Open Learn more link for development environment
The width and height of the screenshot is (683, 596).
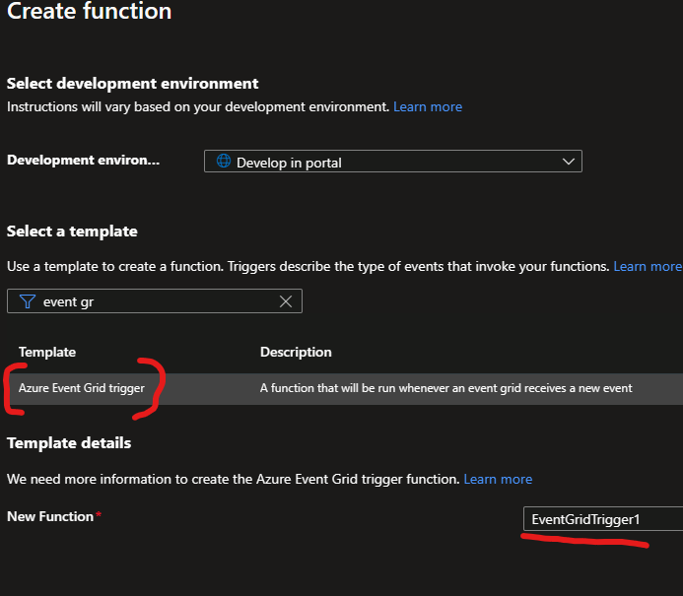point(428,107)
